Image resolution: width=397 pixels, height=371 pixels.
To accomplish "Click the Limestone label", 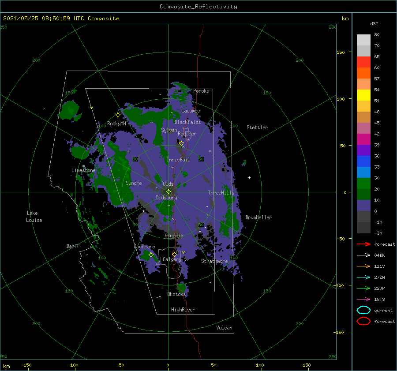I will (83, 170).
